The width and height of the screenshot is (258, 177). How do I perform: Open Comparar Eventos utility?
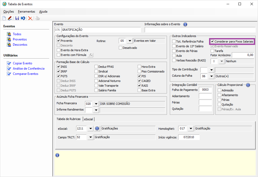click(x=25, y=74)
